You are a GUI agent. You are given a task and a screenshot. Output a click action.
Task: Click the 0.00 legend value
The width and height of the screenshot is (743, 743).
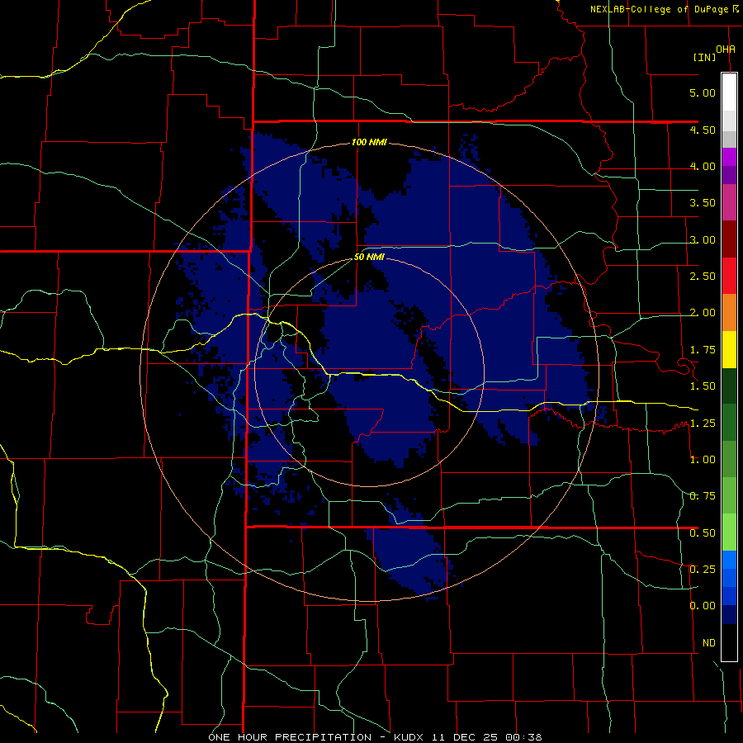coord(703,606)
